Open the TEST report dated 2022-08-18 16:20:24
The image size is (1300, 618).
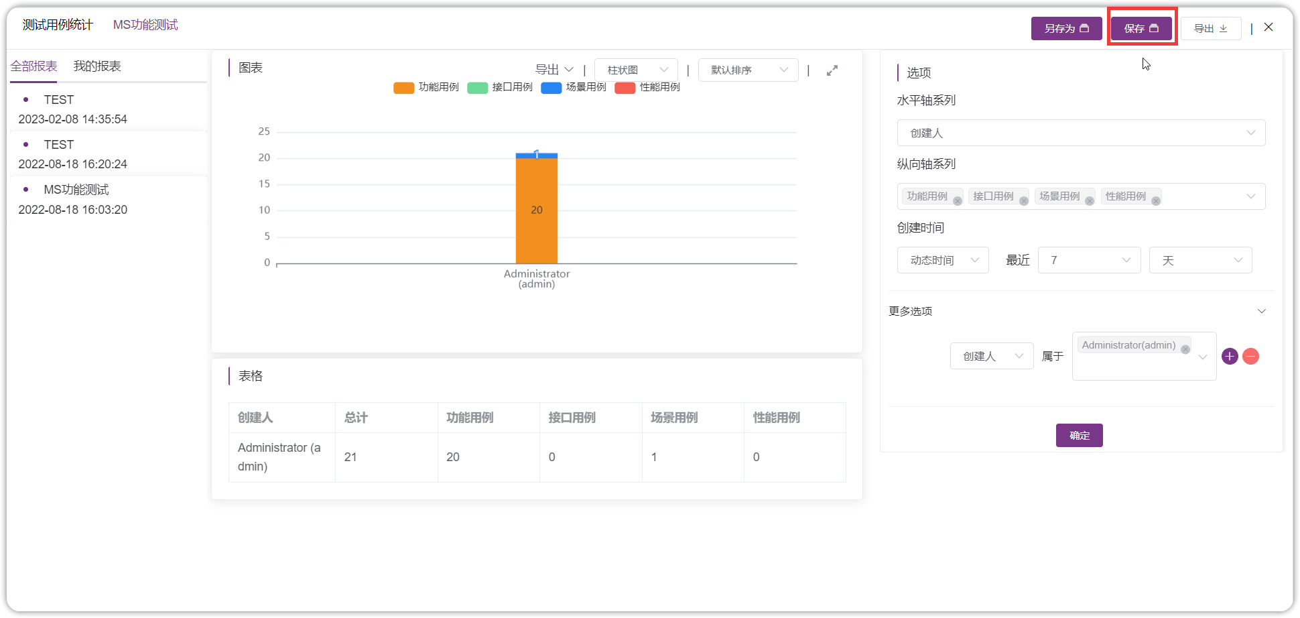(x=109, y=154)
